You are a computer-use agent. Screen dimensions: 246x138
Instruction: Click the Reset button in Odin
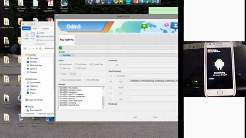tap(155, 117)
